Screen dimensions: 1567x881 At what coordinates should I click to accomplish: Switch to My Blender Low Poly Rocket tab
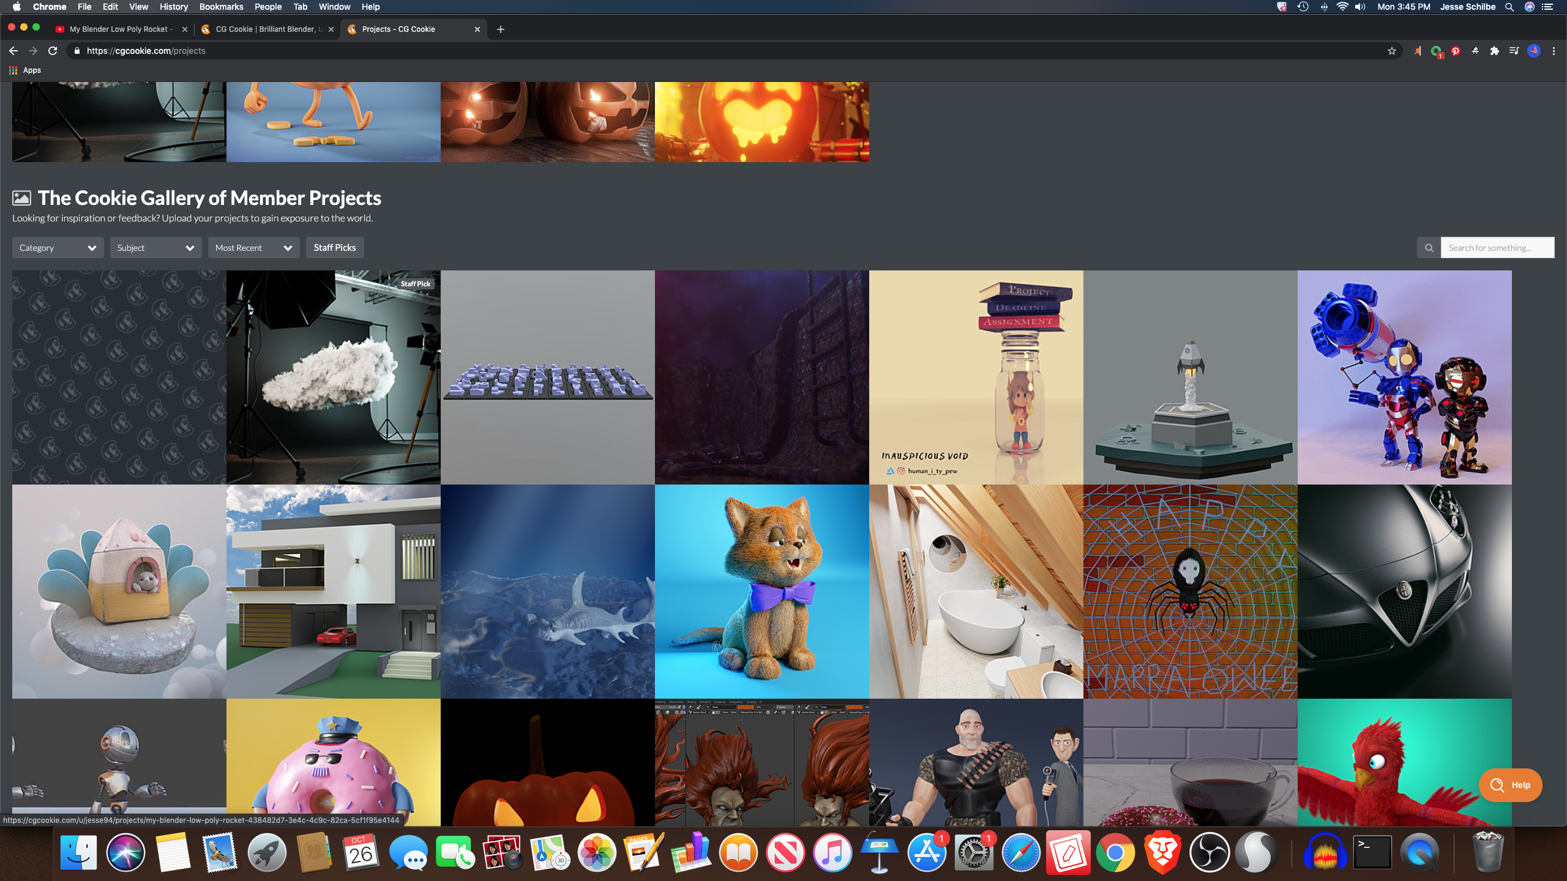coord(121,29)
